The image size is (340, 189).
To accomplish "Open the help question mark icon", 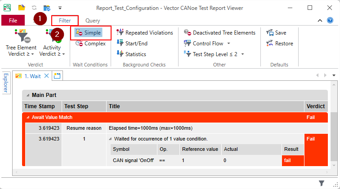I will (330, 21).
